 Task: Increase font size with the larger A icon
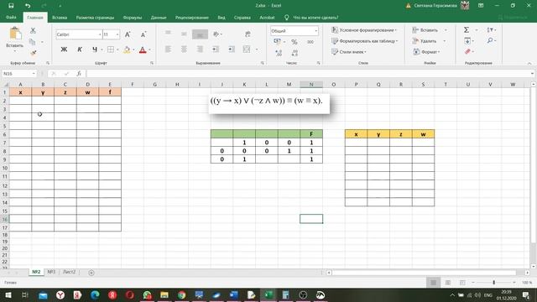point(128,34)
